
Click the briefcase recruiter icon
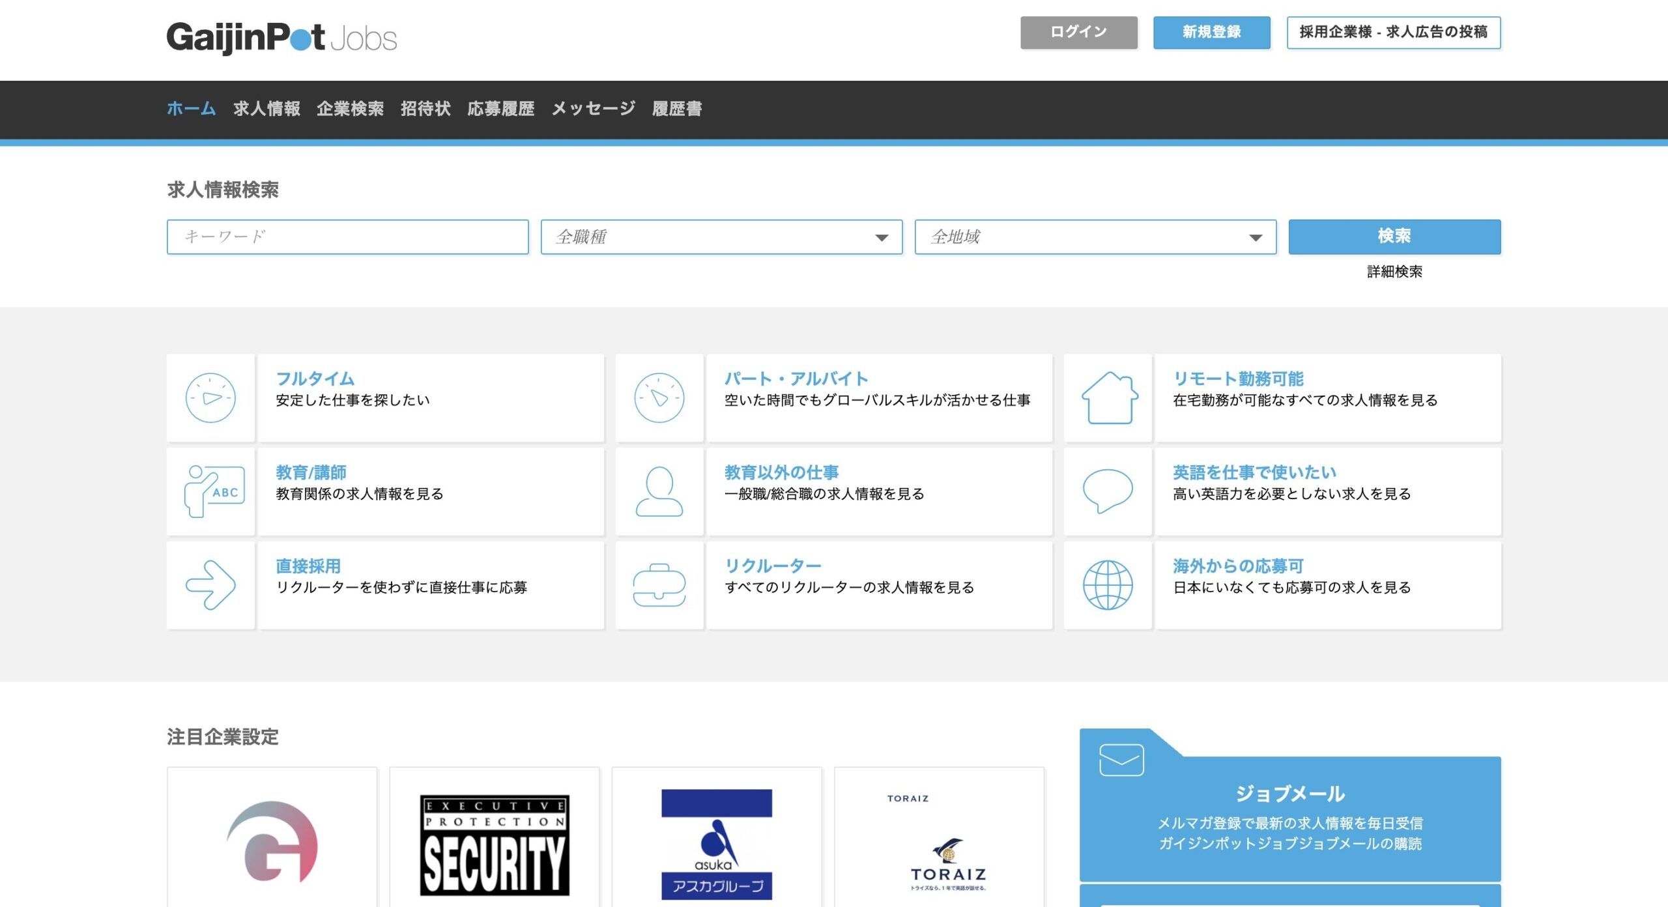point(659,585)
